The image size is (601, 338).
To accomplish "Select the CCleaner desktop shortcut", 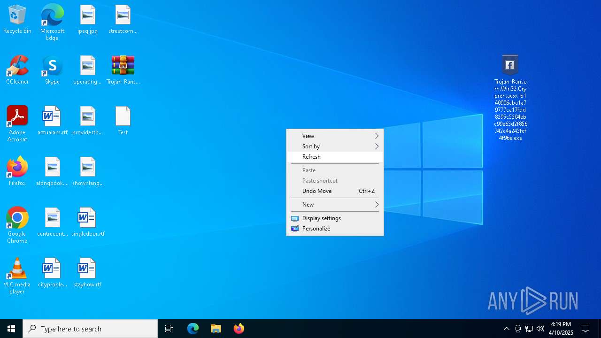I will [x=17, y=70].
